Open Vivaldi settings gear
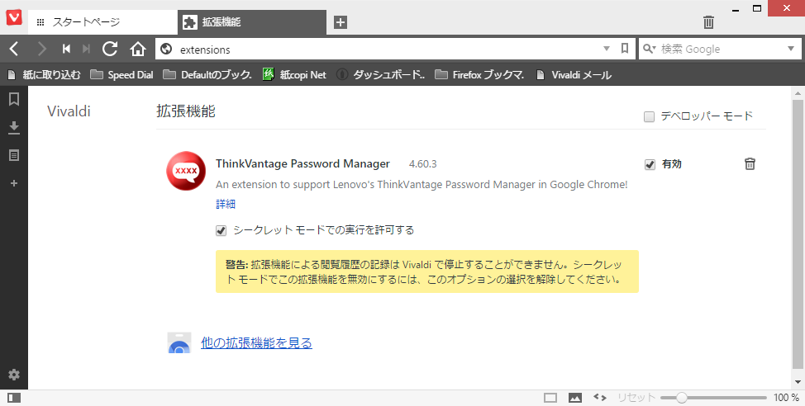805x406 pixels. [x=14, y=374]
